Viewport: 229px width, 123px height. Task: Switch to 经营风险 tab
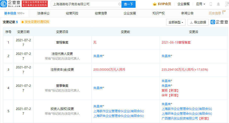pyautogui.click(x=72, y=13)
